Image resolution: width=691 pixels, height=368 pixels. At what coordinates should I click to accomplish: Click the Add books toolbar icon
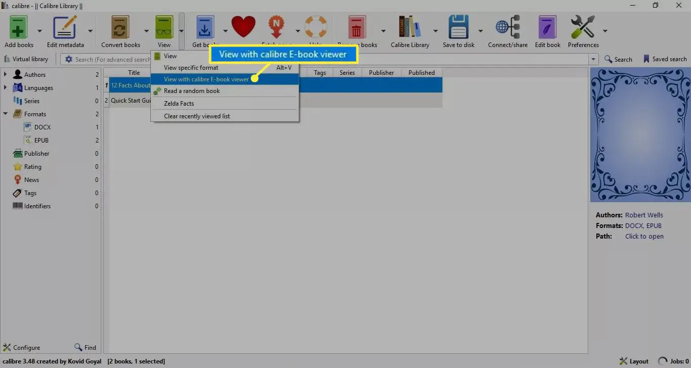(x=19, y=28)
